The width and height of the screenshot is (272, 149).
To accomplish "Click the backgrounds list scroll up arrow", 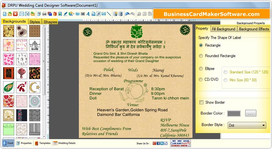I will 44,26.
